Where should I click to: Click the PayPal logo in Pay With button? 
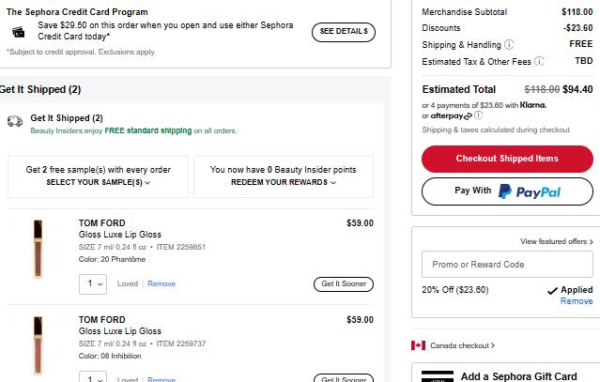[x=530, y=191]
